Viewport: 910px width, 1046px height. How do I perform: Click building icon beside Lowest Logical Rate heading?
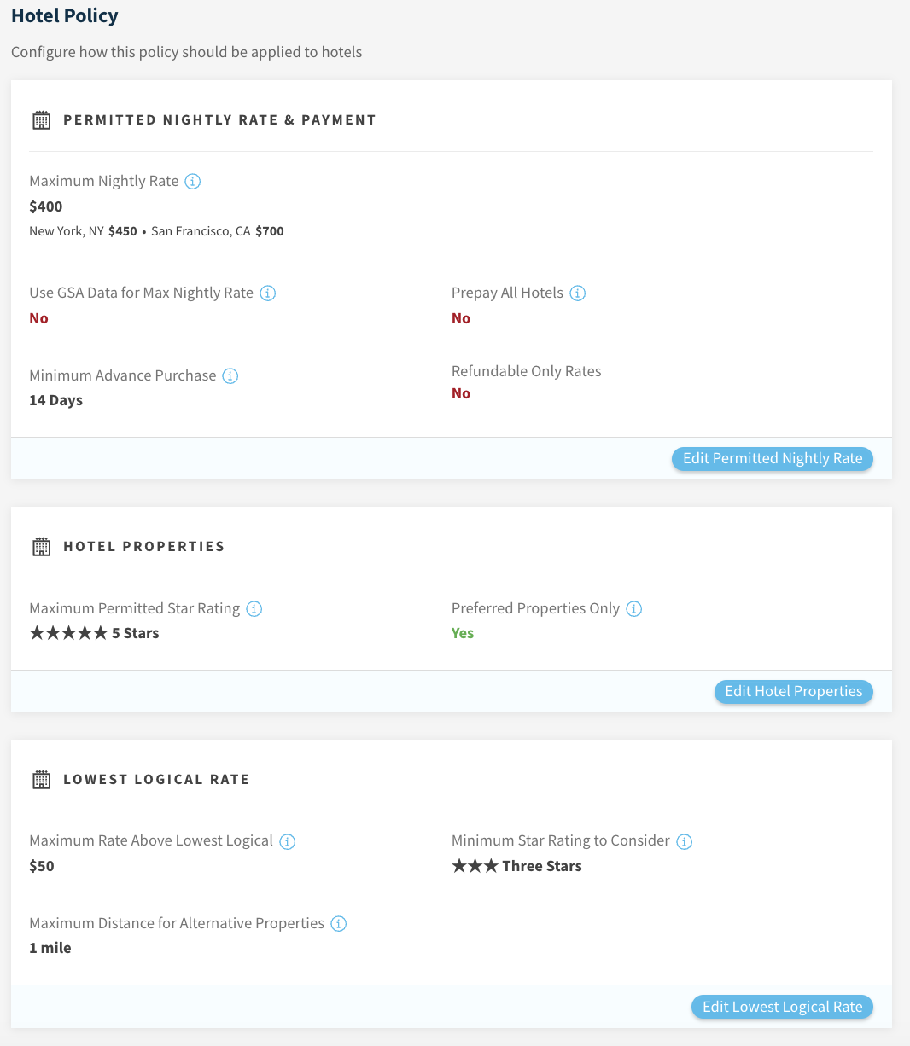tap(41, 780)
